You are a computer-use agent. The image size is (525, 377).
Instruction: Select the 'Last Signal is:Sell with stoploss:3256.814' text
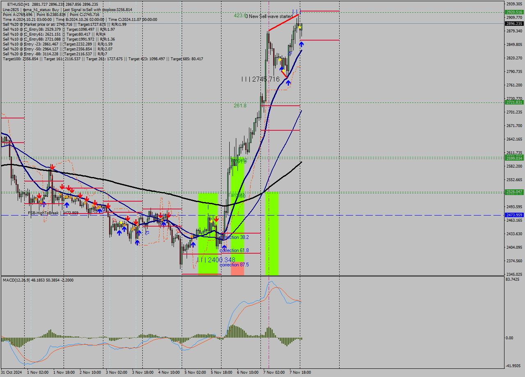click(97, 9)
